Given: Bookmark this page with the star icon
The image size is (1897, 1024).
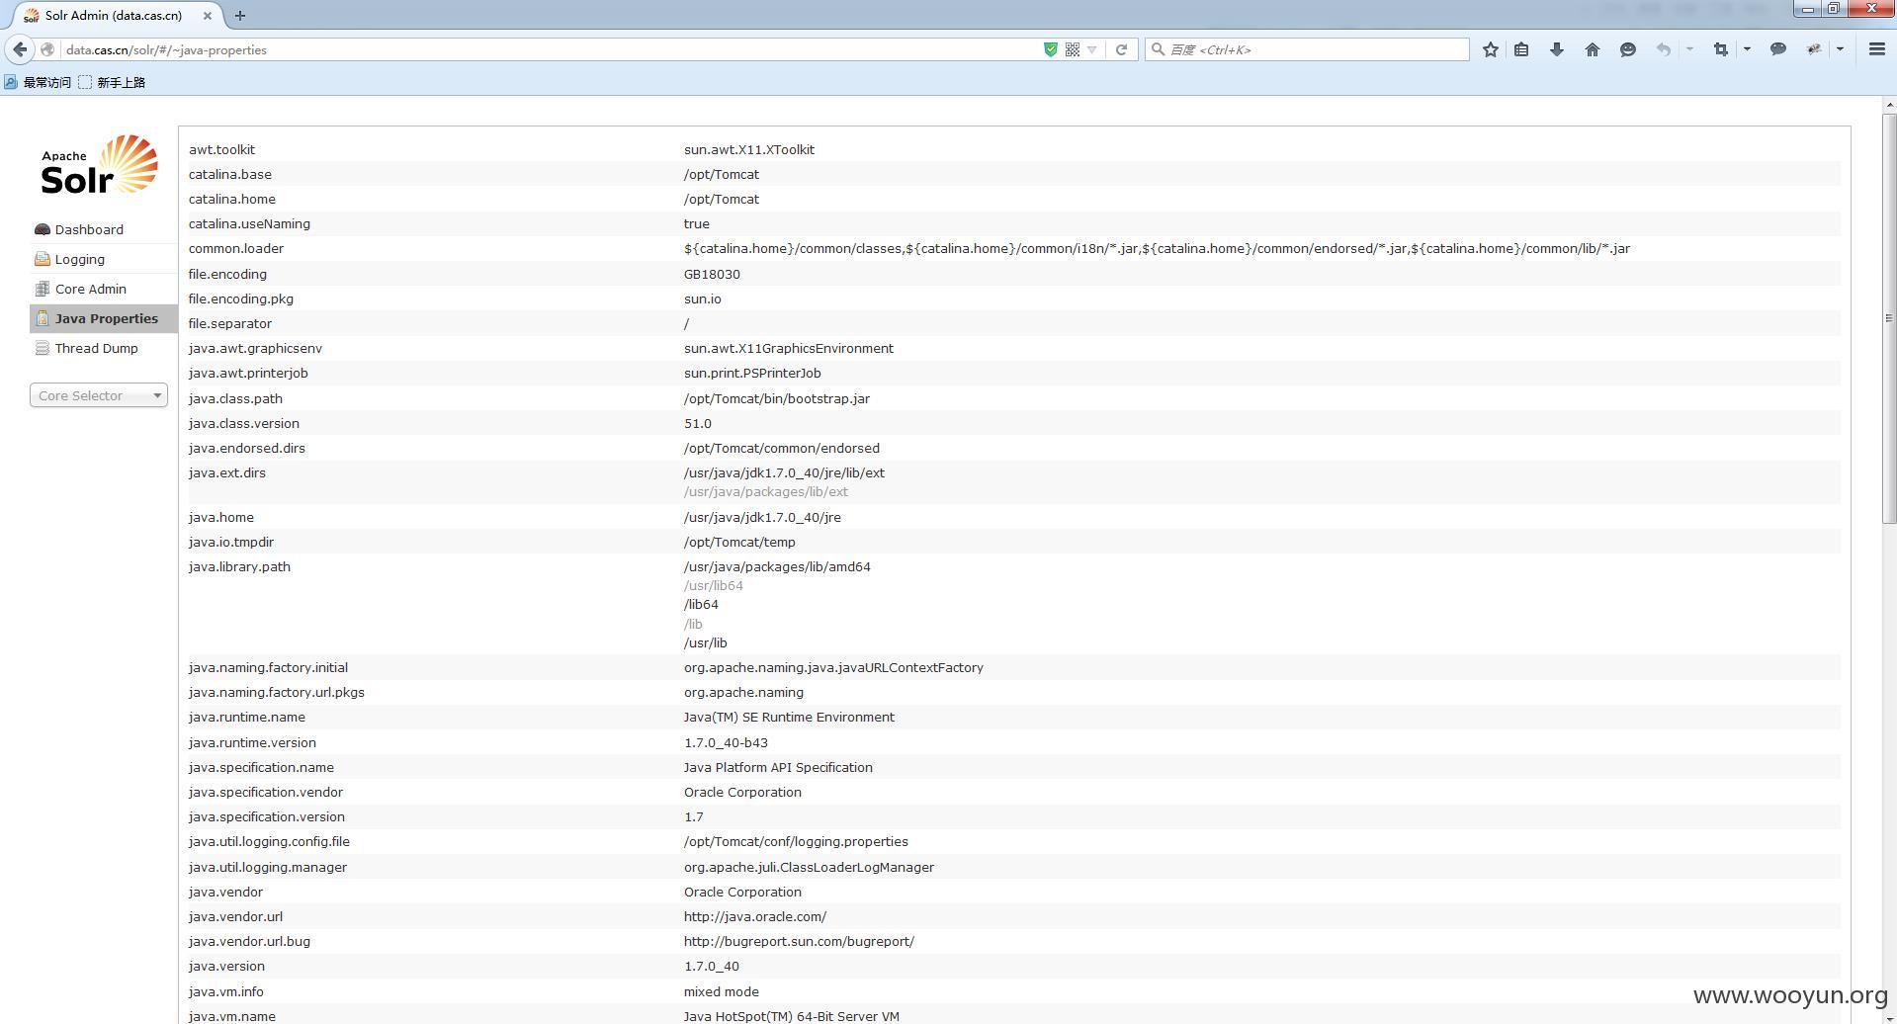Looking at the screenshot, I should (x=1491, y=49).
